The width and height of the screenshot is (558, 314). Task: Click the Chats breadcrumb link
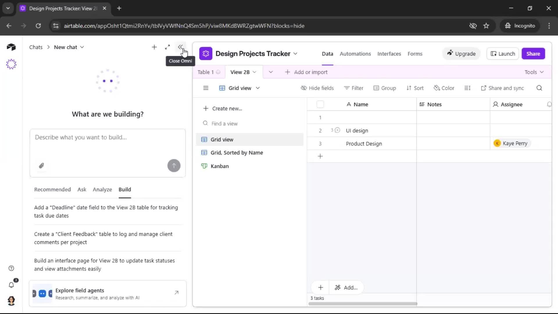pos(36,47)
